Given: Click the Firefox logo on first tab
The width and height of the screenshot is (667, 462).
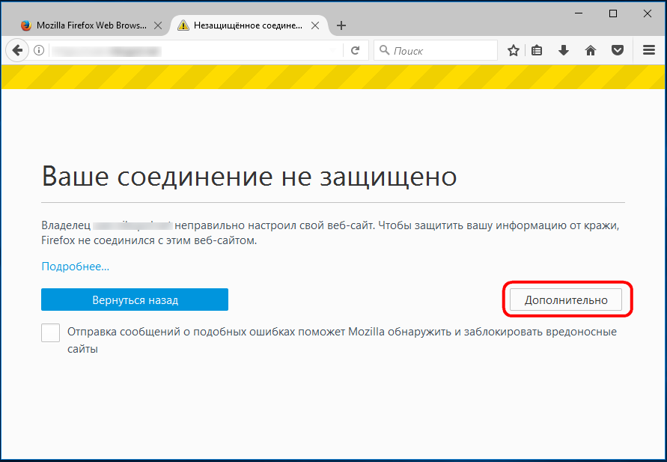Looking at the screenshot, I should (x=26, y=25).
